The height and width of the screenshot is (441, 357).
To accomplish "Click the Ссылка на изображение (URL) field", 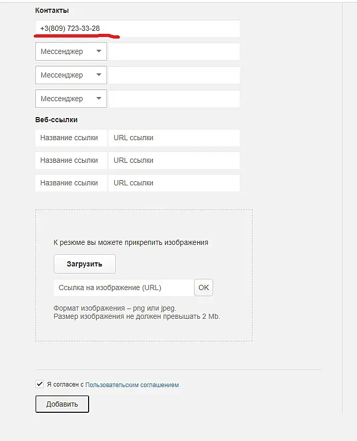I will tap(123, 287).
